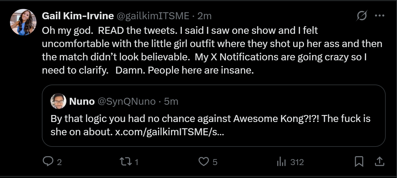
Task: Click the 2m timestamp on the tweet
Action: [204, 16]
